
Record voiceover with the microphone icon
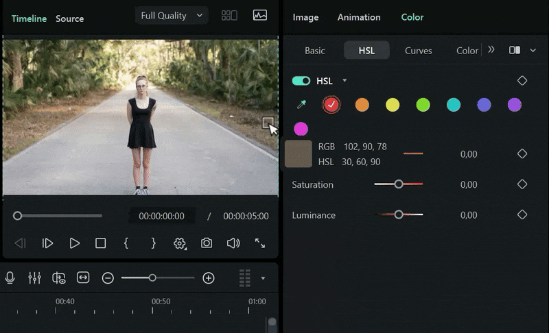point(10,278)
